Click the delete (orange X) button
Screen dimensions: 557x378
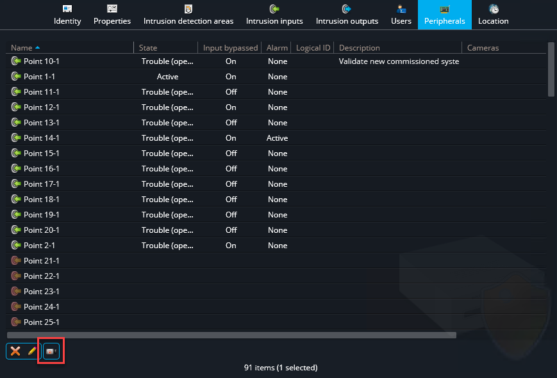tap(15, 351)
